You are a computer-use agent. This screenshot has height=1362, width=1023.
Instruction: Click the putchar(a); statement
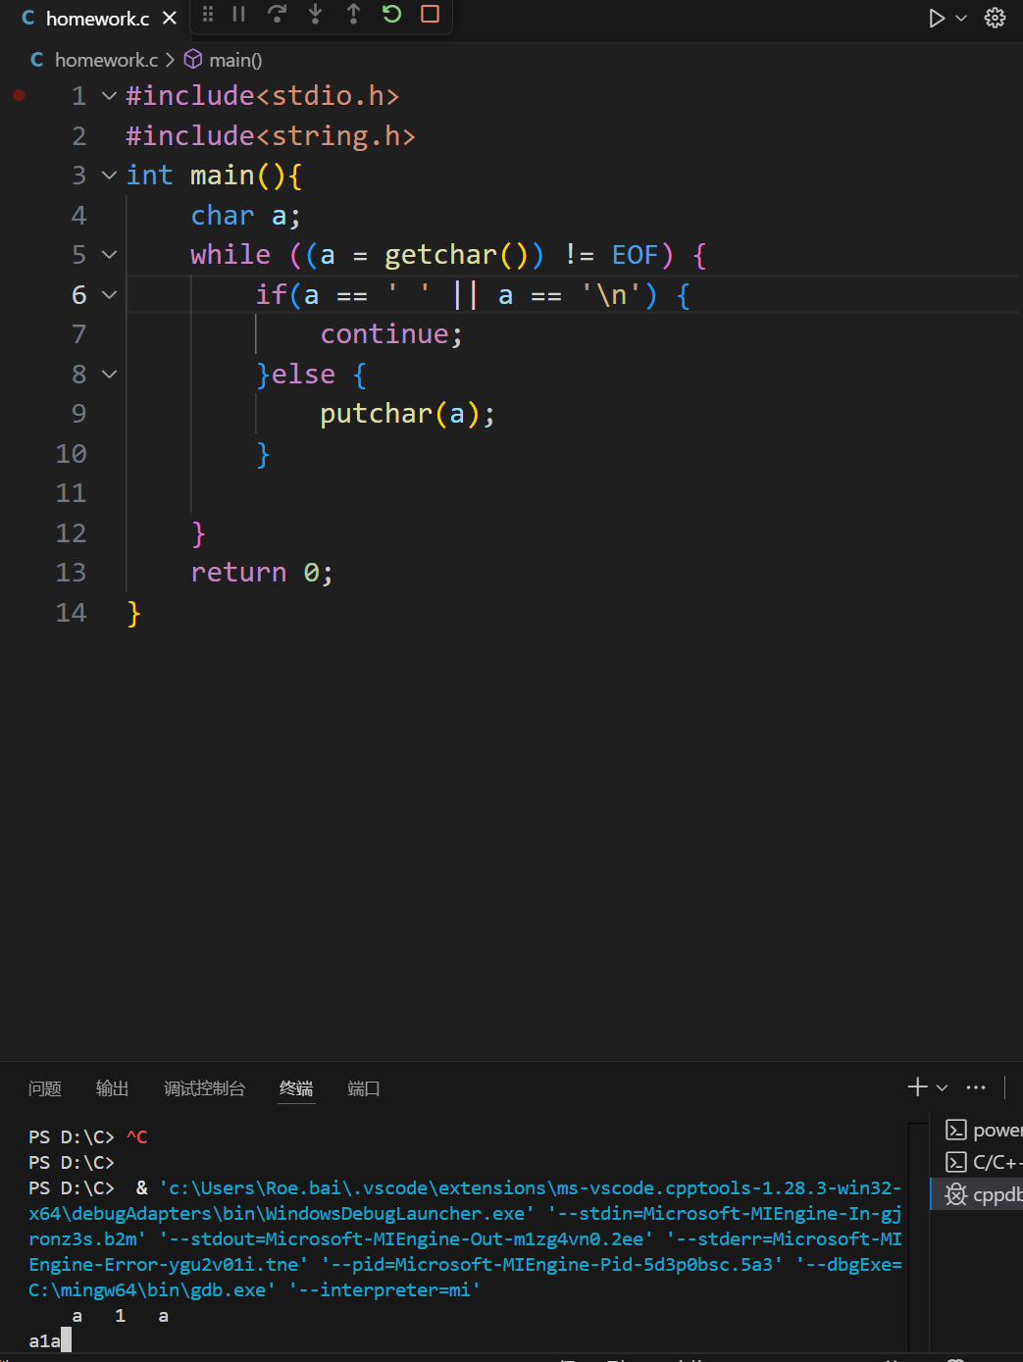click(407, 414)
